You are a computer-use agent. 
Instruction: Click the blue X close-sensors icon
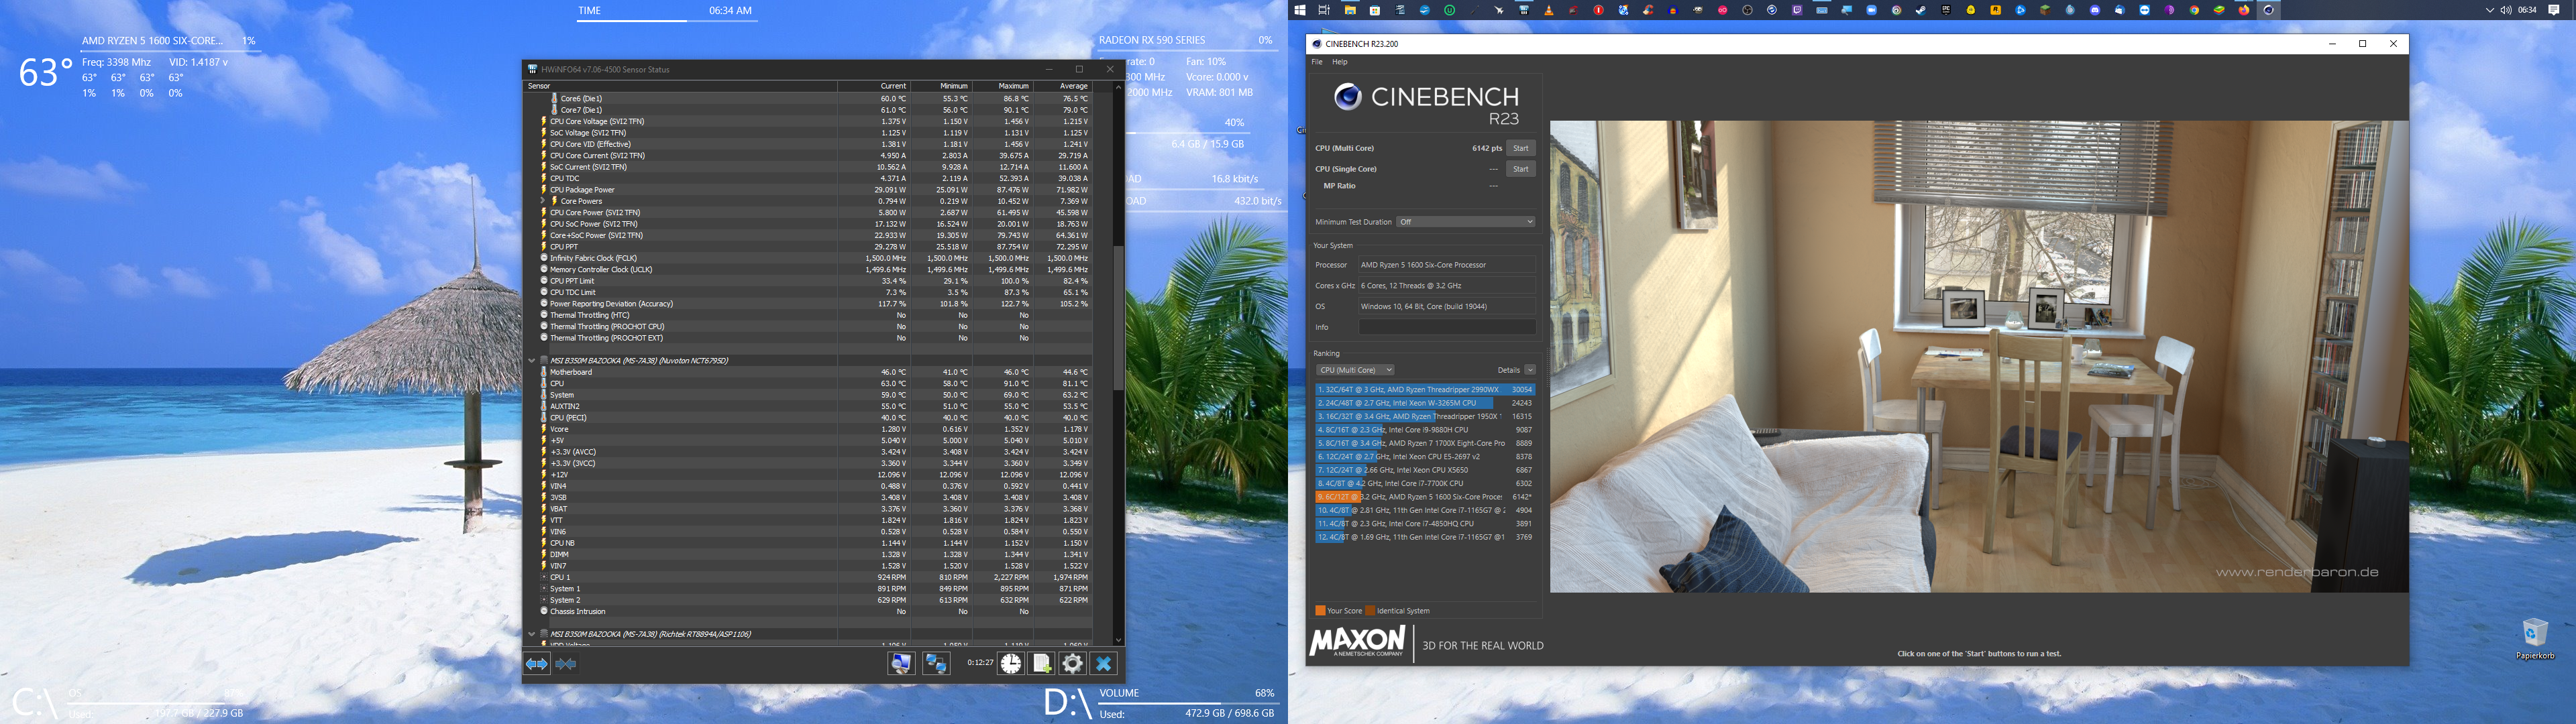(x=1104, y=664)
